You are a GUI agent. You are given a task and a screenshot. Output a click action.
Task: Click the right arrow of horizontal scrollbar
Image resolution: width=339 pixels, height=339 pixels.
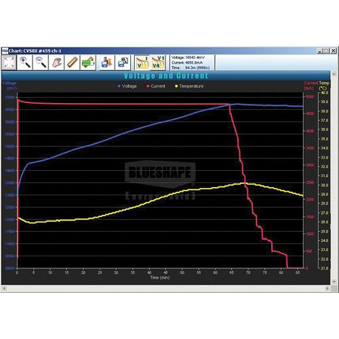point(327,288)
